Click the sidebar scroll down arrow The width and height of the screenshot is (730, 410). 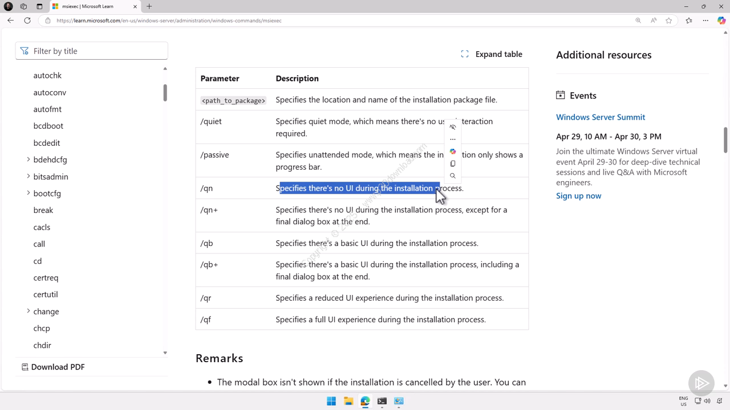pos(165,352)
